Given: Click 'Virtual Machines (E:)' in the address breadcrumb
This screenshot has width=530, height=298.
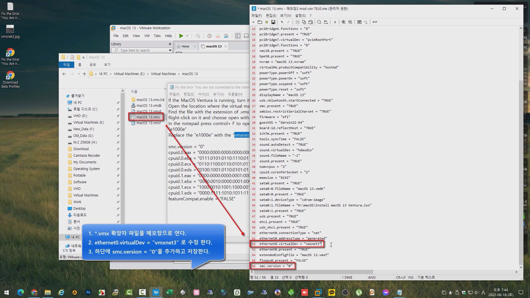Looking at the screenshot, I should point(129,74).
